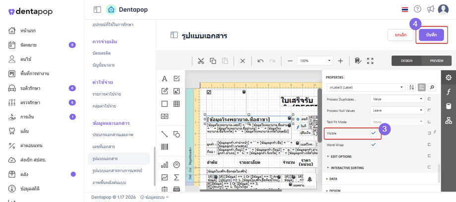The height and width of the screenshot is (202, 456).
Task: Open the xrLabel3 (Label) component selector
Action: coord(366,87)
